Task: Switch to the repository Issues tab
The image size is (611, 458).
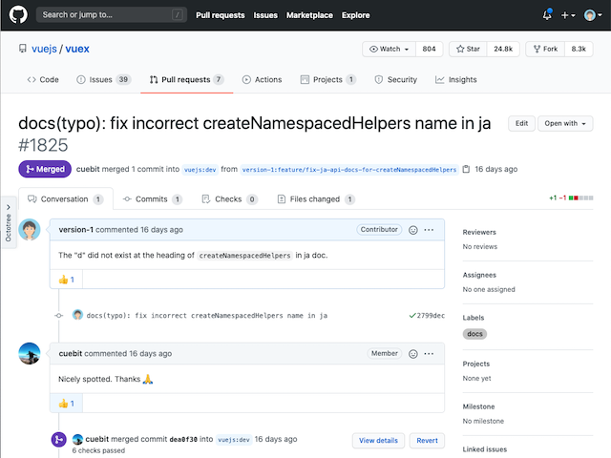Action: click(104, 79)
